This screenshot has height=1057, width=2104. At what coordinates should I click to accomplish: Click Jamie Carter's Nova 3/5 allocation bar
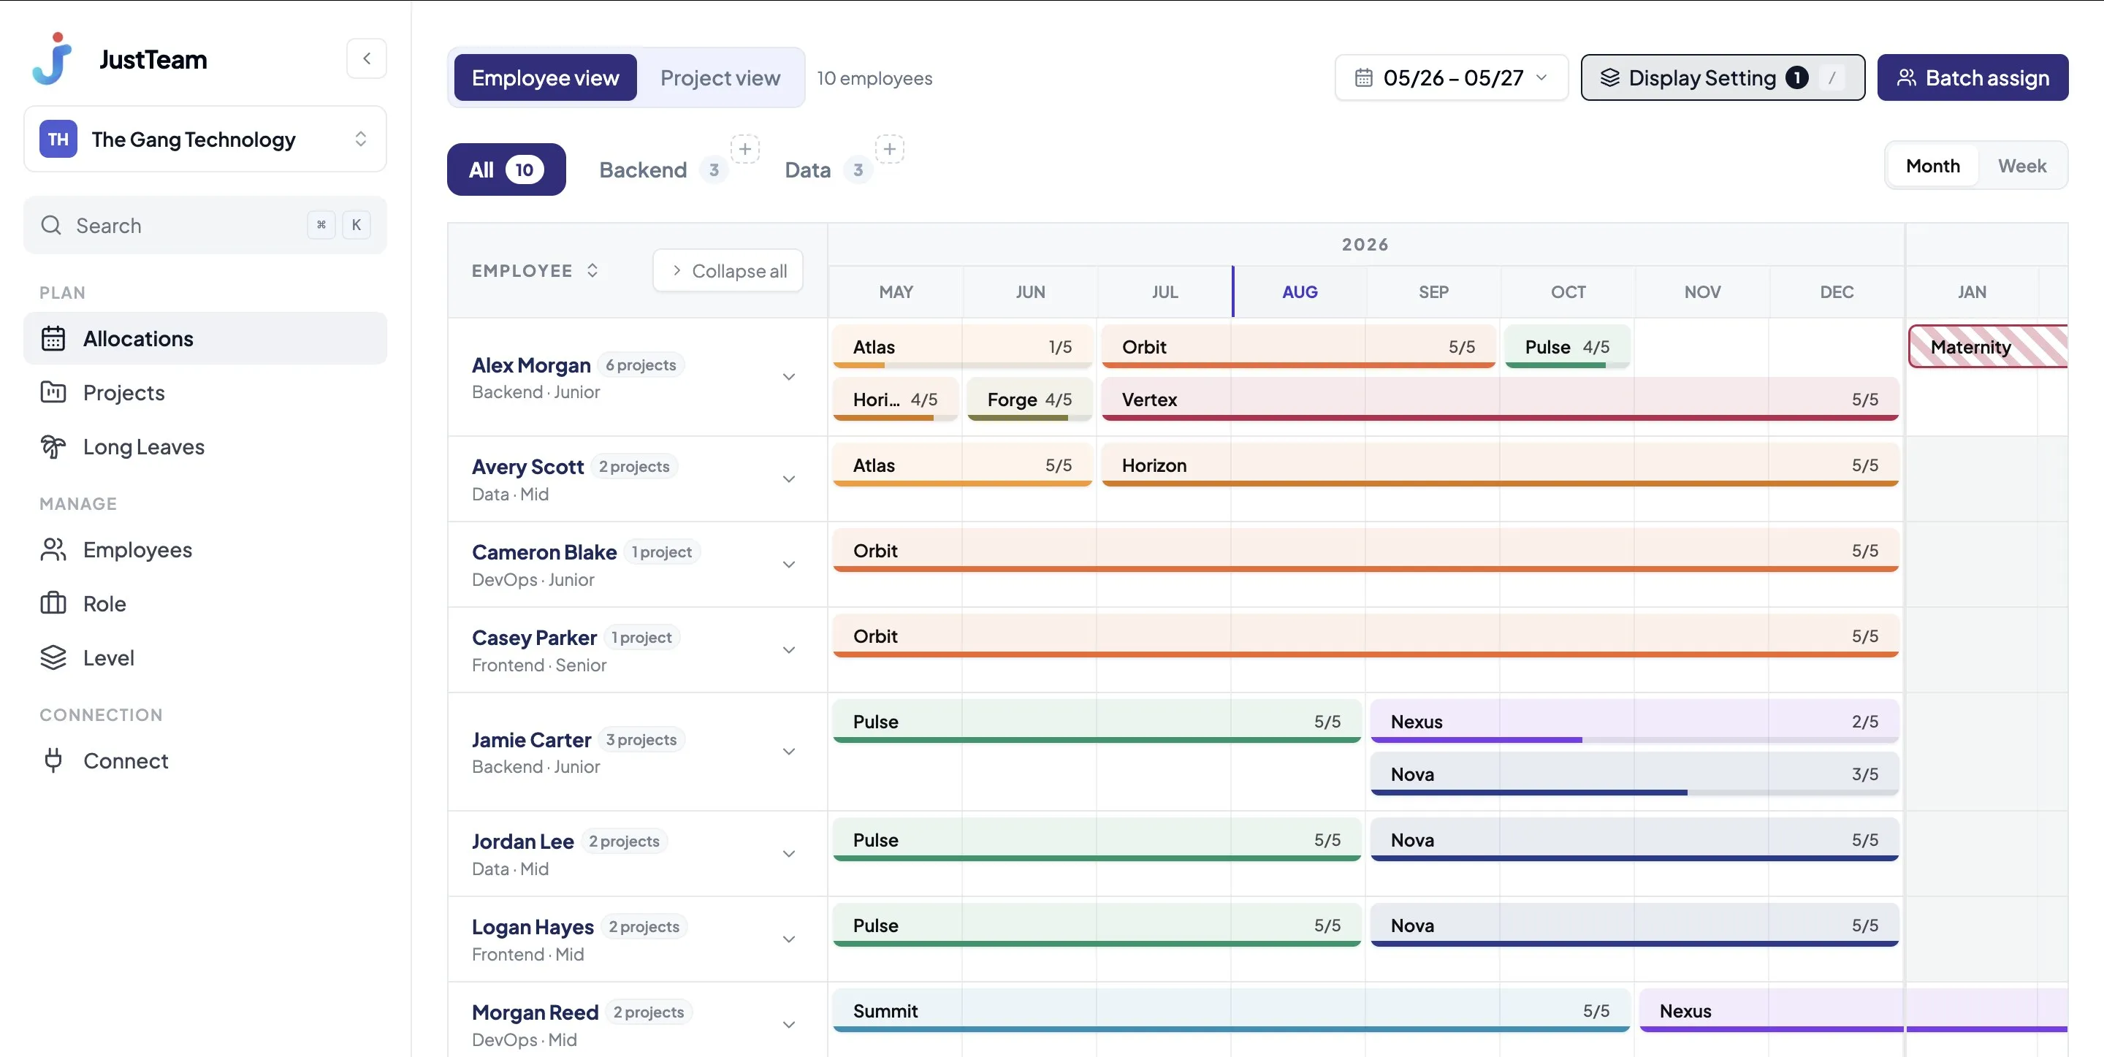click(1634, 774)
